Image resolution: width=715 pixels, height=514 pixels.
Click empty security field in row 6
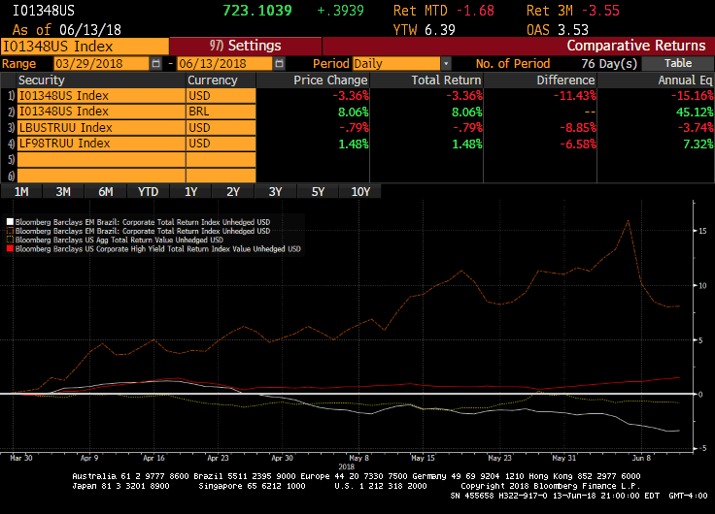point(101,176)
